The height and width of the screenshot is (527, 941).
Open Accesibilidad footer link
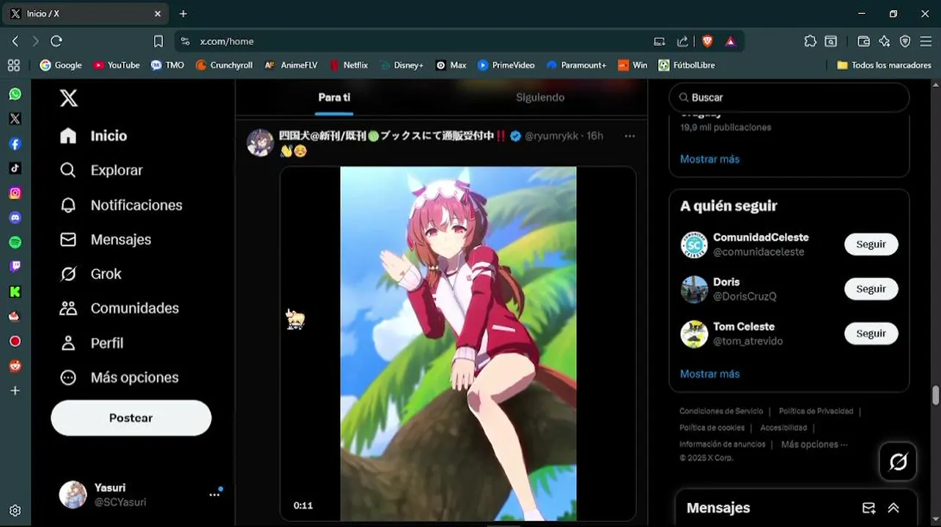tap(783, 427)
